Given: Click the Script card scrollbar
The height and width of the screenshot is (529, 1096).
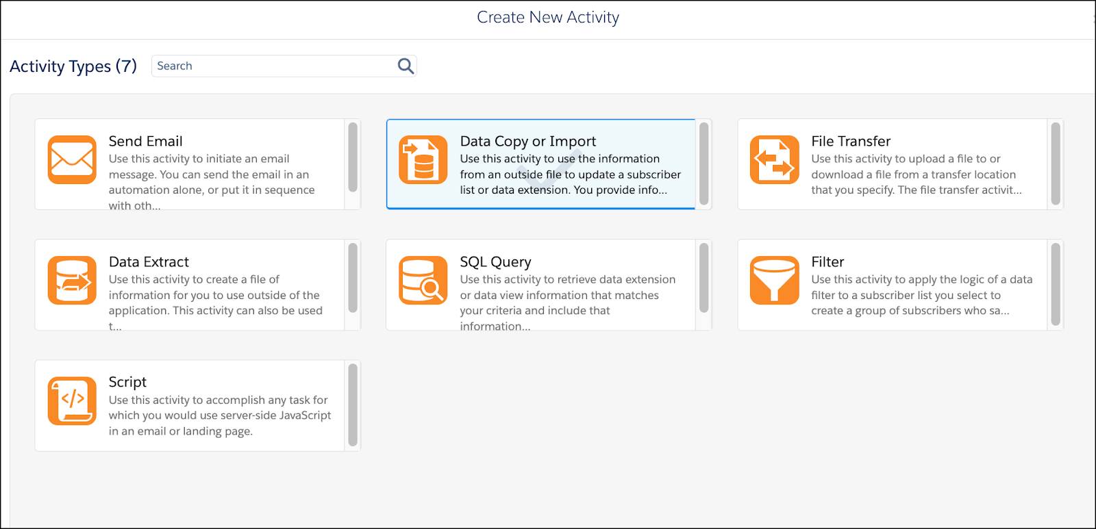Looking at the screenshot, I should tap(353, 405).
